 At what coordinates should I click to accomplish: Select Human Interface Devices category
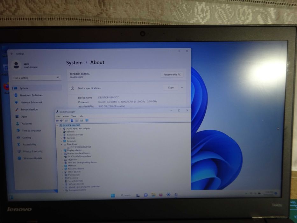79,153
